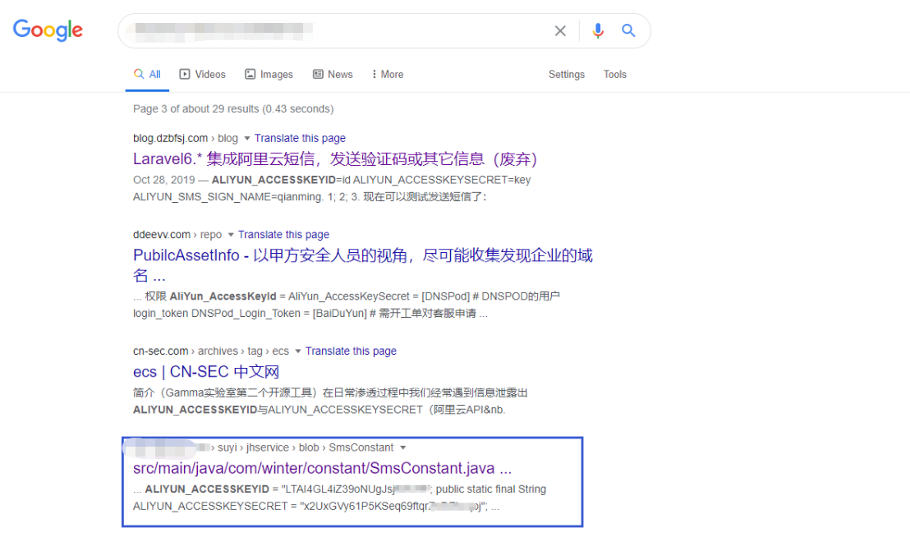Screen dimensions: 910x537
Task: Click the blue magnifier search icon
Action: click(x=628, y=30)
